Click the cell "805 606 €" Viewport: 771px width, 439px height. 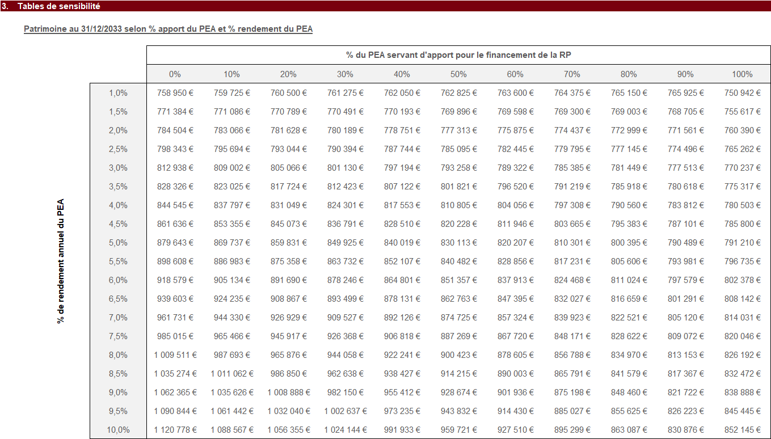(629, 261)
